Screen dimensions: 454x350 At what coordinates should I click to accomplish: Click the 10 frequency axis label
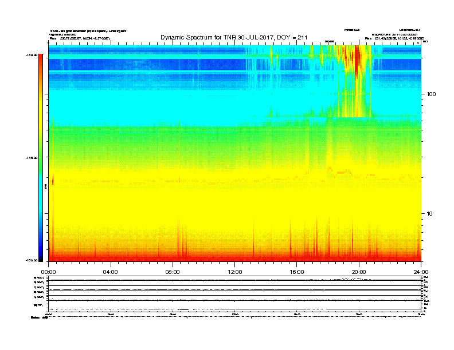(x=430, y=214)
